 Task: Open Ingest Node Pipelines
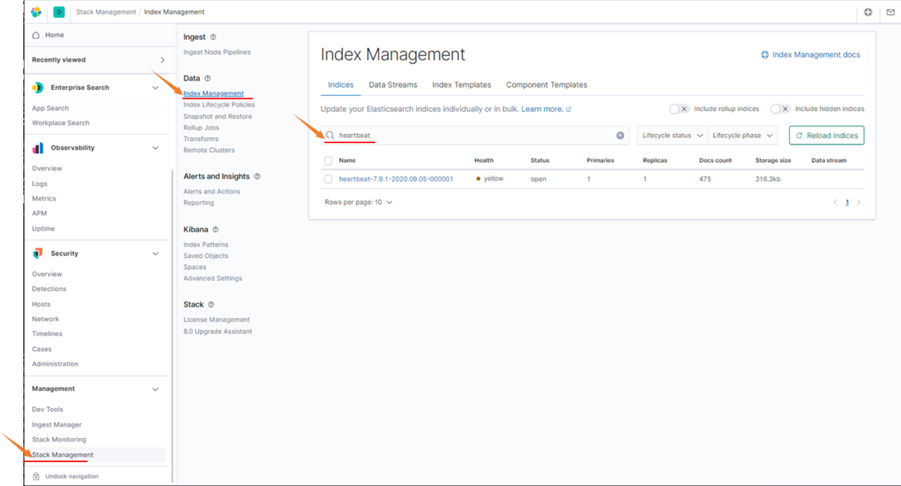point(217,52)
